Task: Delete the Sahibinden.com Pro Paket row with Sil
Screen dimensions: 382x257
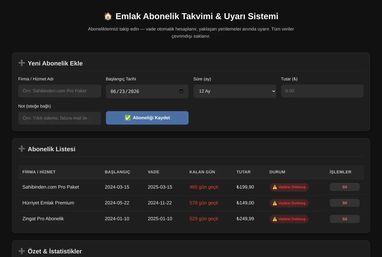Action: point(344,187)
